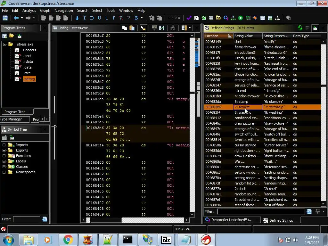The image size is (328, 246).
Task: Open the Bytes viewer icon with 1001 digits
Action: 196,18
